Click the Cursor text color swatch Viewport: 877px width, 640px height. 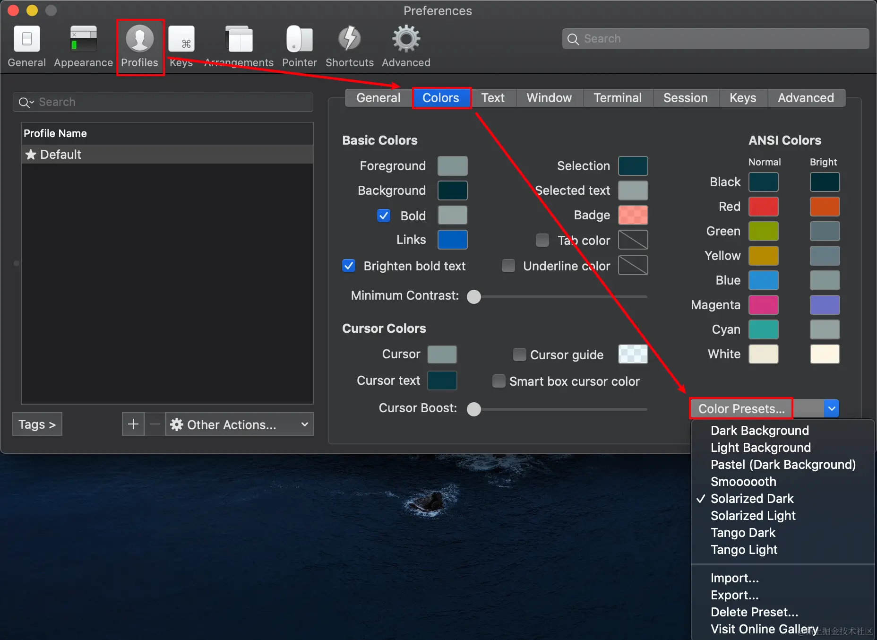[442, 381]
